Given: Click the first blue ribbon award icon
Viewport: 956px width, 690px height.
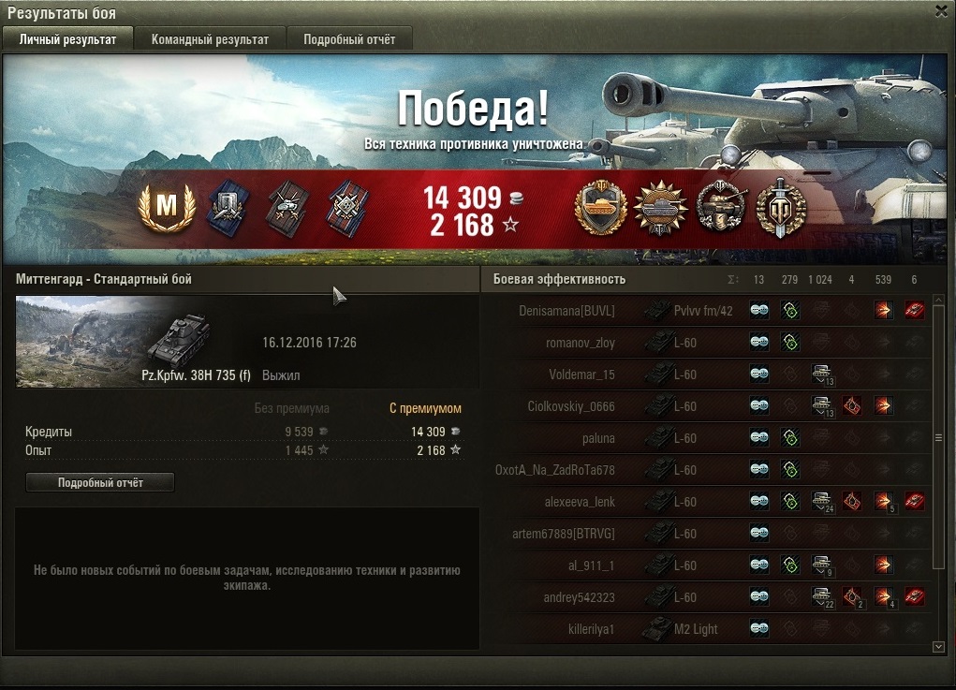Looking at the screenshot, I should [227, 209].
